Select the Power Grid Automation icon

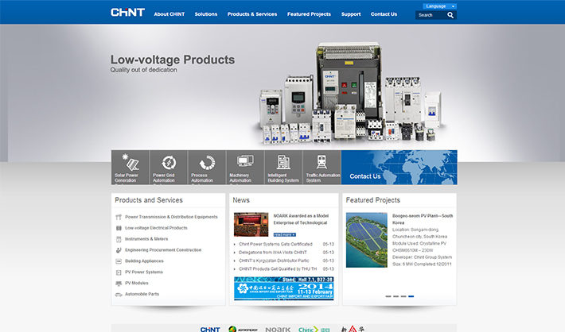(168, 162)
